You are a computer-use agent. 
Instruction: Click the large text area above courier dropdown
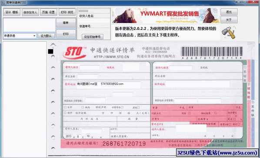click(x=30, y=25)
